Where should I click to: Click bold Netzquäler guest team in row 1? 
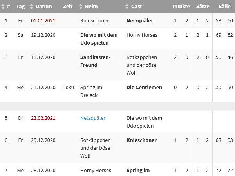[140, 20]
